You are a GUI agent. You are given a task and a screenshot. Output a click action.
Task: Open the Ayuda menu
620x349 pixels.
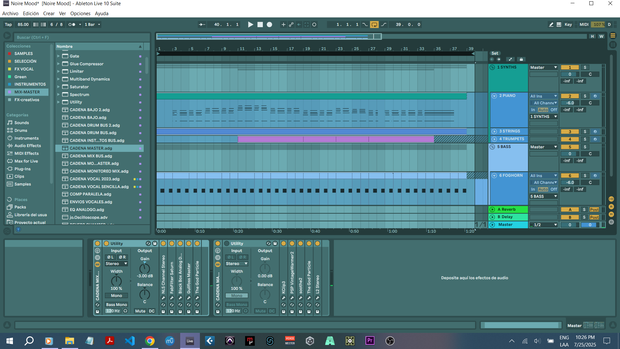pyautogui.click(x=102, y=14)
